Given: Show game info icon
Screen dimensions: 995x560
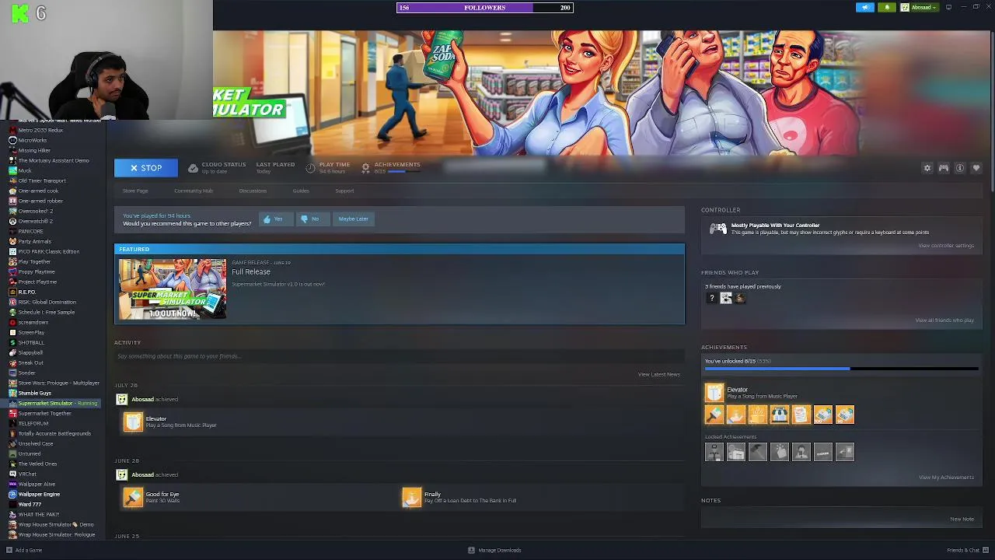Looking at the screenshot, I should coord(960,168).
